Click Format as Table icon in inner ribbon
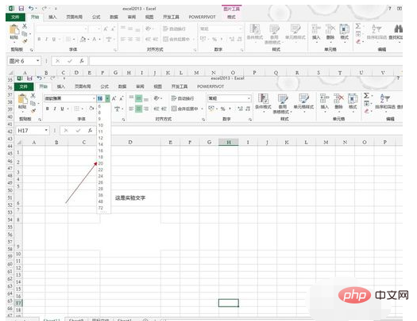Viewport: 417px width, 321px height. click(283, 98)
